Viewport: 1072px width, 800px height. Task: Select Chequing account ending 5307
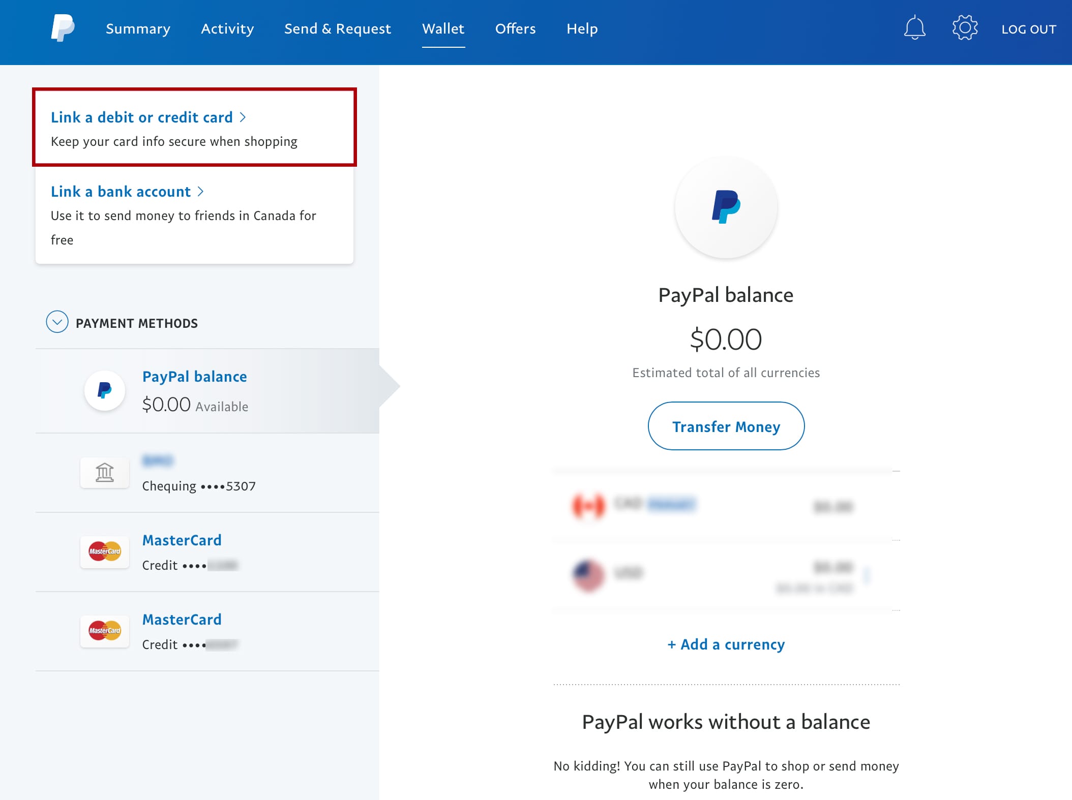(x=199, y=486)
